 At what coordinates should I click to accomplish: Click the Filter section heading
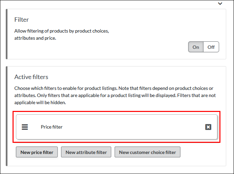click(21, 20)
